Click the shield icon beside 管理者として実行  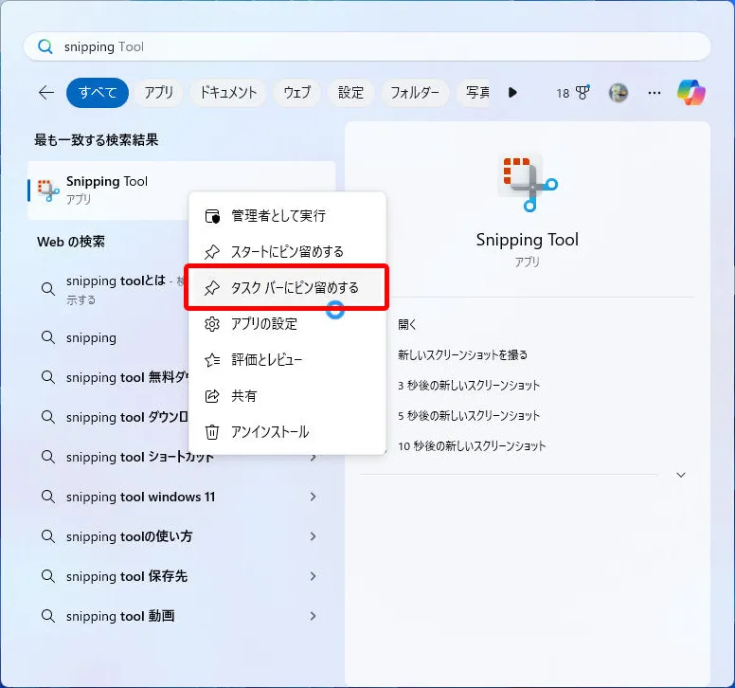212,216
